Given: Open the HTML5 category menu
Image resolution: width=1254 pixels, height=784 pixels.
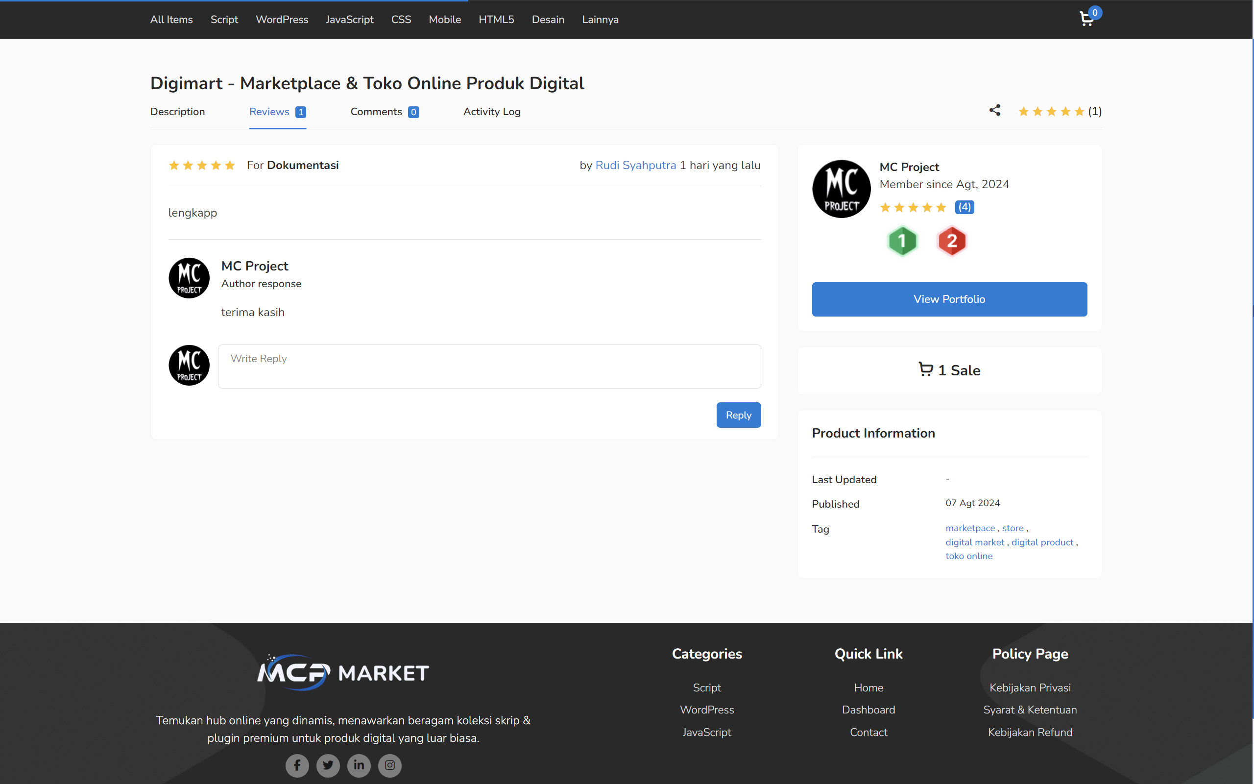Looking at the screenshot, I should [x=496, y=19].
